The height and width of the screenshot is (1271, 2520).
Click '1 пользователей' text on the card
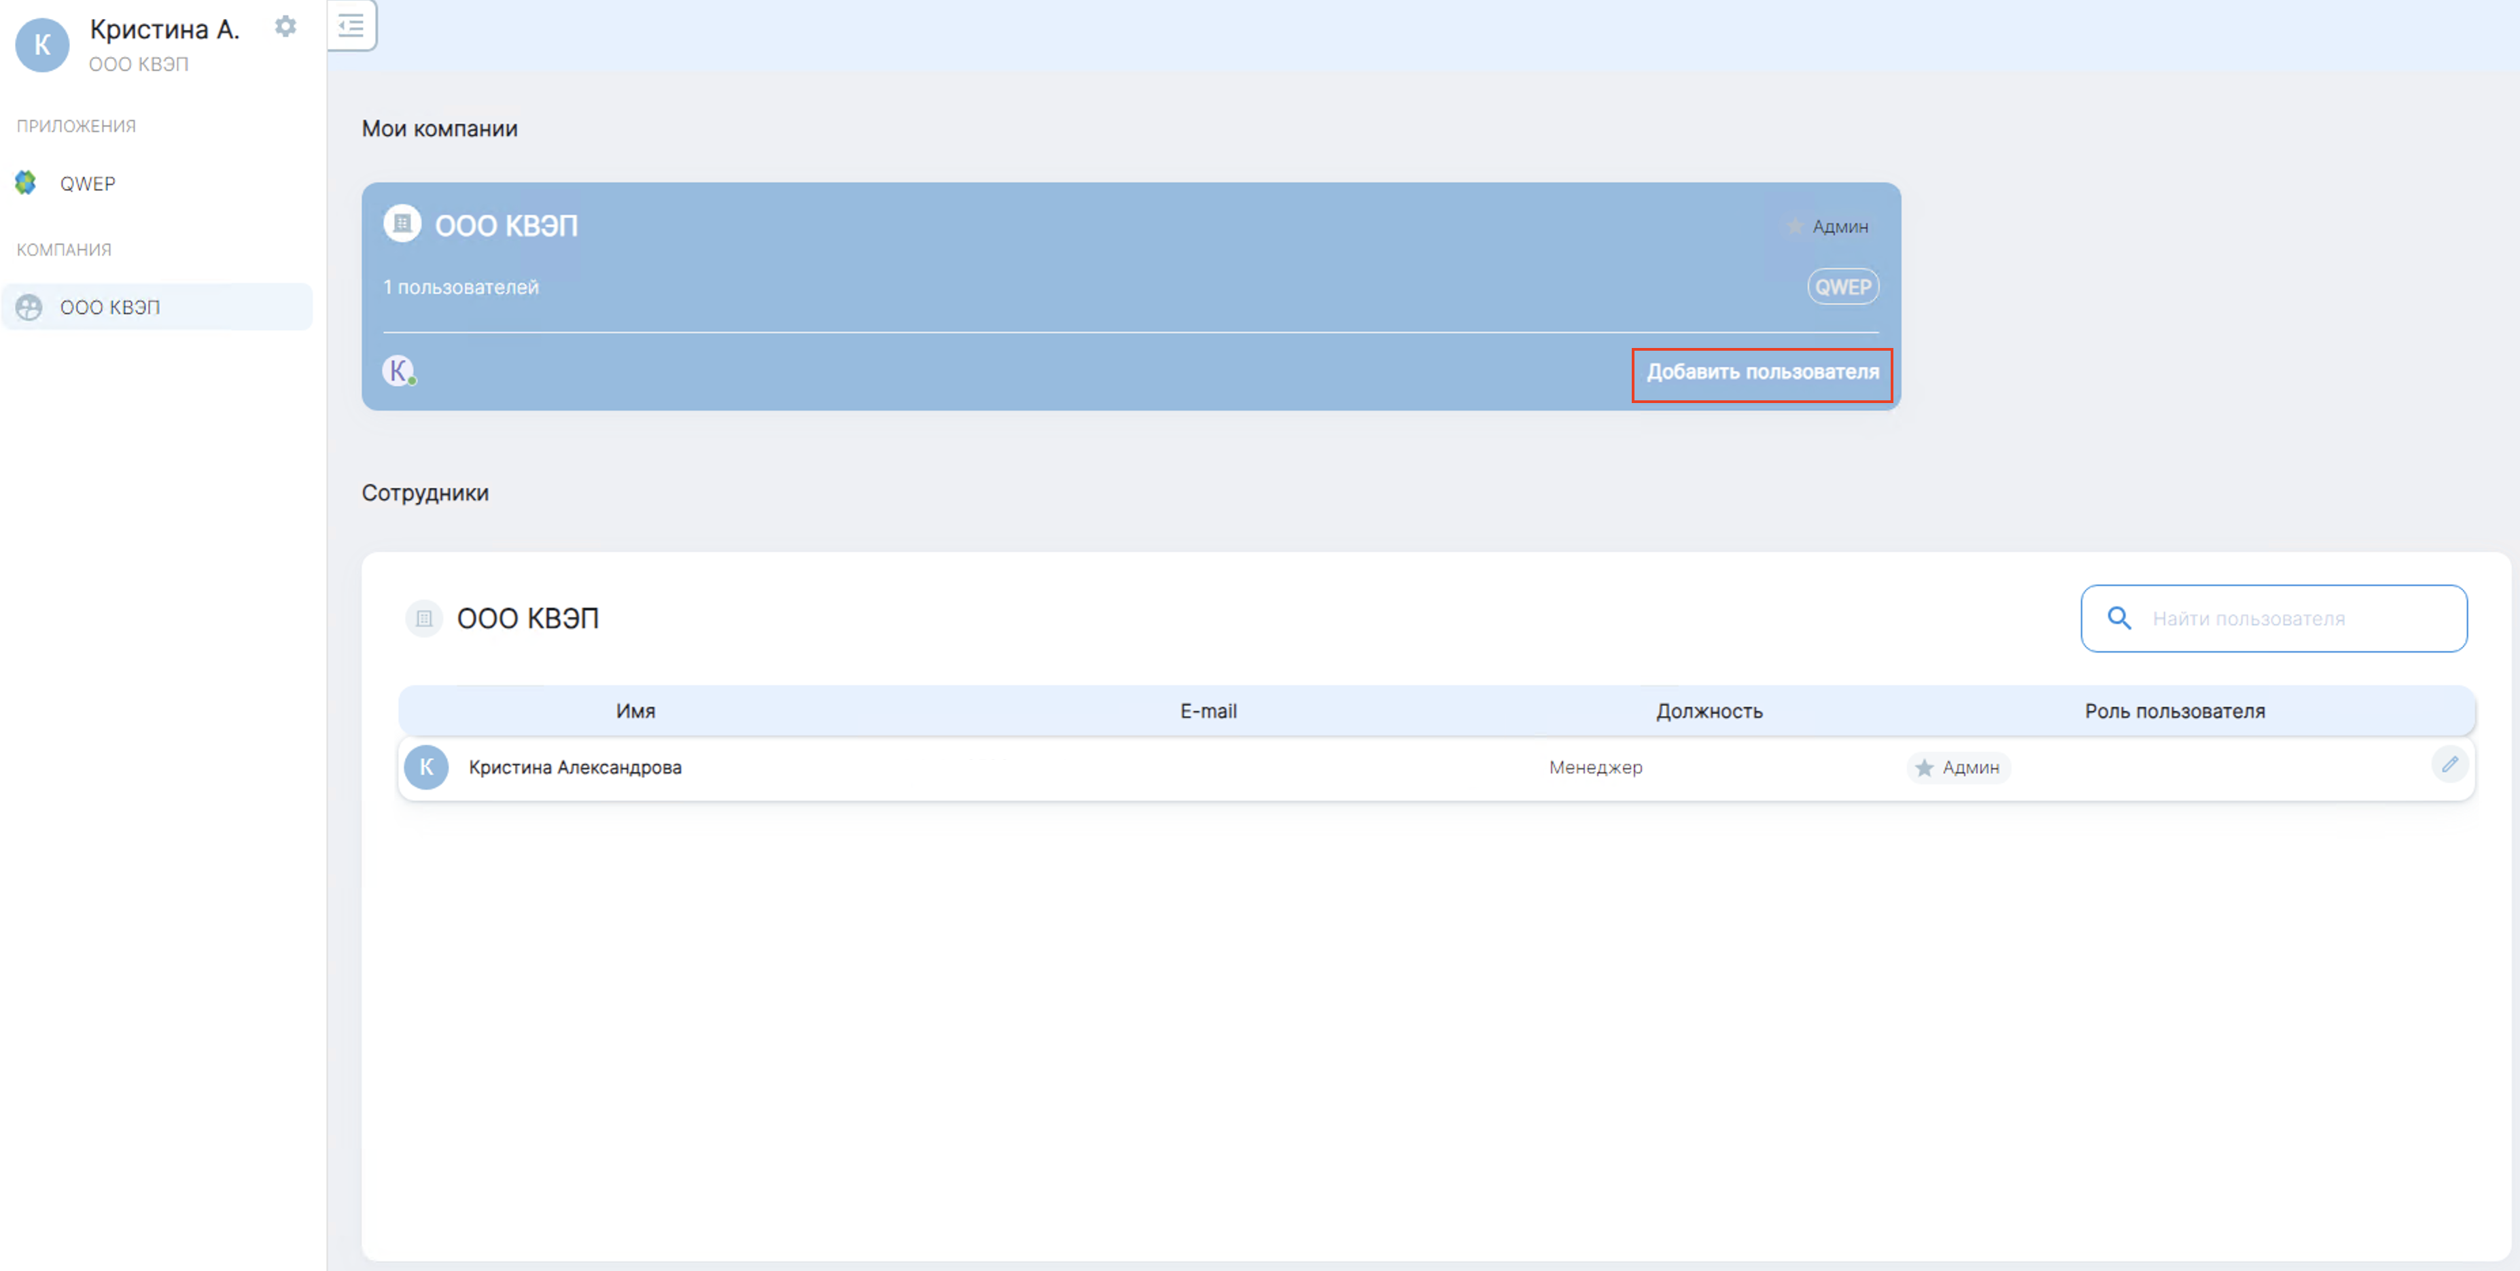[x=461, y=287]
